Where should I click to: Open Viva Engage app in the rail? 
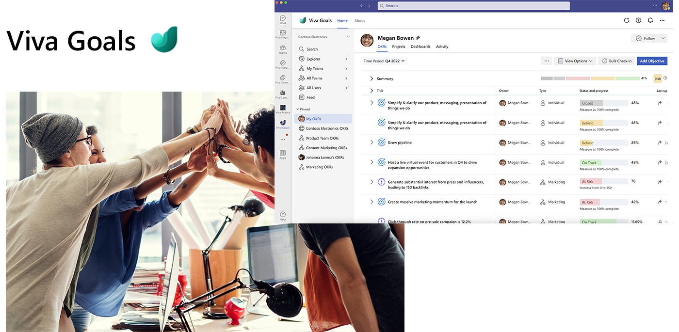coord(283,34)
